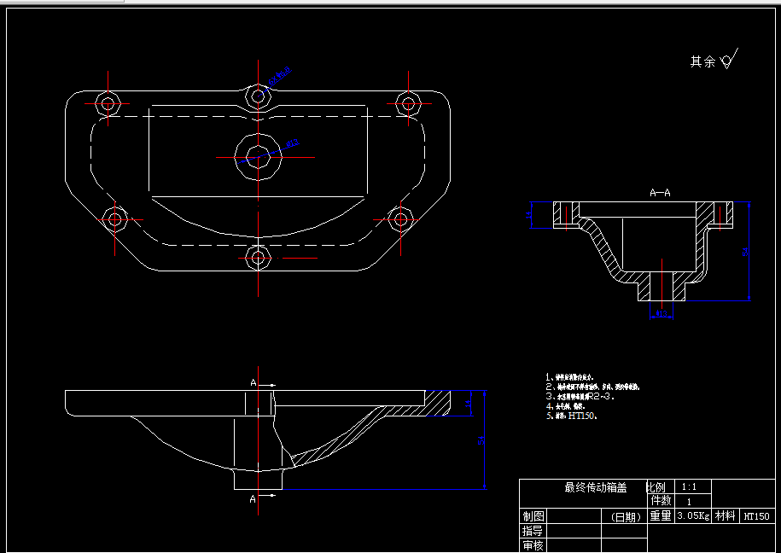
Task: Select the (日期) date placeholder
Action: point(626,517)
